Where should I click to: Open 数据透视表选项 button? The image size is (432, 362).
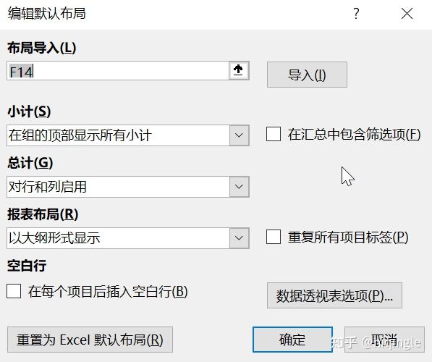[334, 295]
